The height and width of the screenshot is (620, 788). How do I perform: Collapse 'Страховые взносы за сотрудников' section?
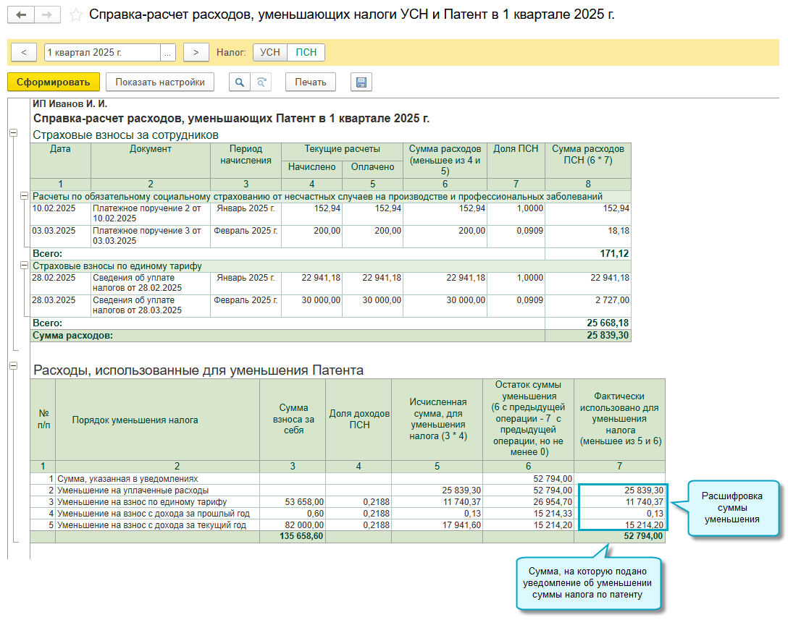13,133
